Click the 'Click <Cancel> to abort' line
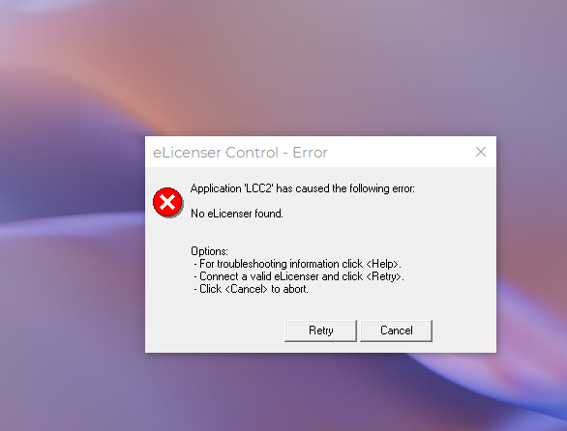The width and height of the screenshot is (567, 431). (x=251, y=289)
